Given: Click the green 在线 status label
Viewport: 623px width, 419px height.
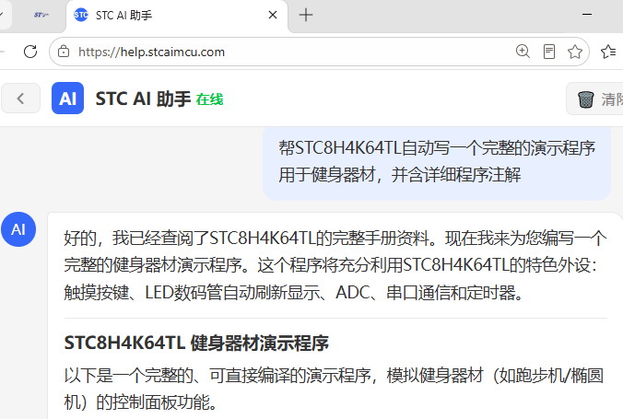Looking at the screenshot, I should point(210,99).
